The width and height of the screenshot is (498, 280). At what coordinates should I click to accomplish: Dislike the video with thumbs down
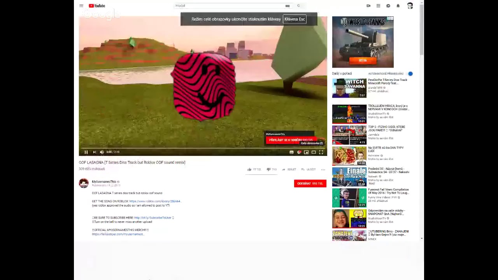[272, 170]
